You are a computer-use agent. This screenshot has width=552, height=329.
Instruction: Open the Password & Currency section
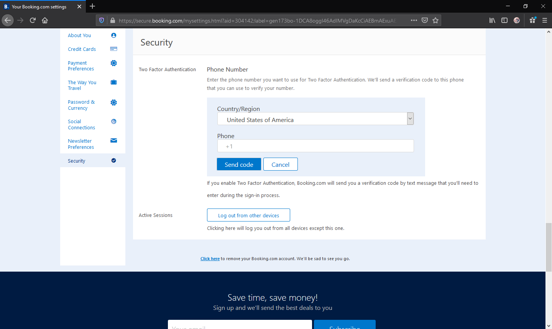click(x=81, y=105)
